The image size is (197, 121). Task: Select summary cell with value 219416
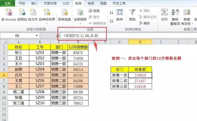tap(140, 86)
